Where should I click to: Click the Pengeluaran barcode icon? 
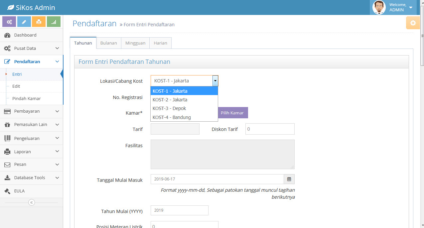coord(7,138)
